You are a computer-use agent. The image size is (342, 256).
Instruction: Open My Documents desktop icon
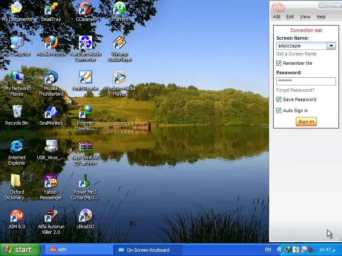[17, 12]
